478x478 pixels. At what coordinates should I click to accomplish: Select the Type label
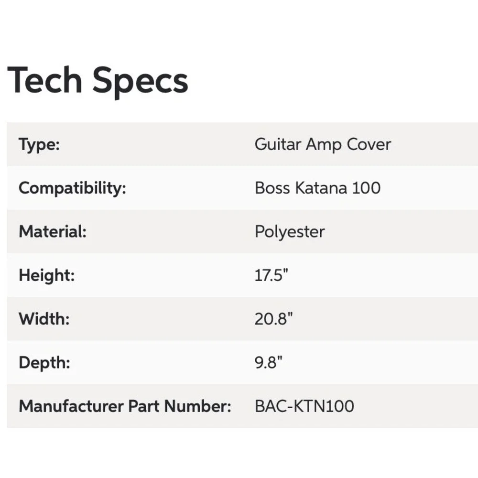pos(39,144)
